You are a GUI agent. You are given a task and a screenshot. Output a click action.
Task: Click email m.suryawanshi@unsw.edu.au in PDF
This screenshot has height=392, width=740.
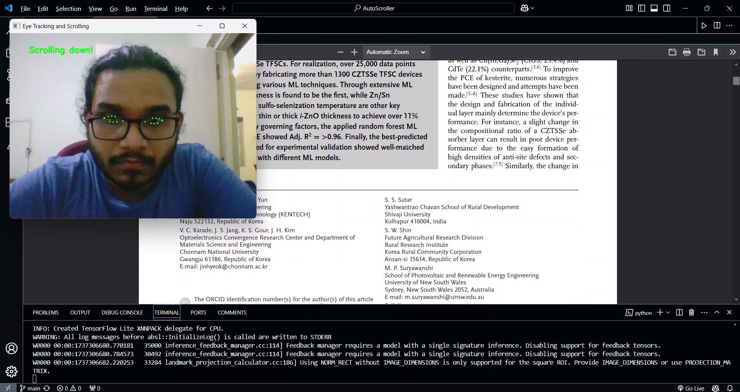(444, 297)
